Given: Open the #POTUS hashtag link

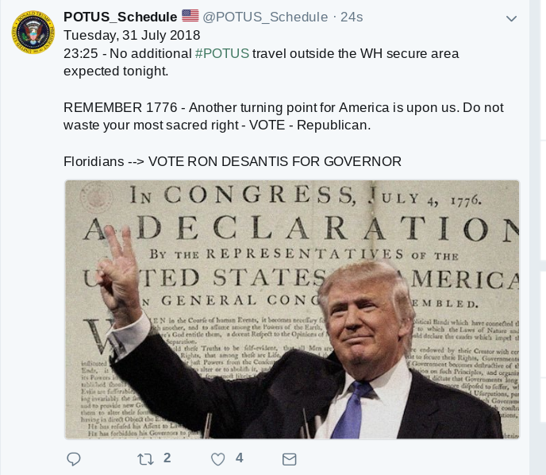Looking at the screenshot, I should point(222,53).
